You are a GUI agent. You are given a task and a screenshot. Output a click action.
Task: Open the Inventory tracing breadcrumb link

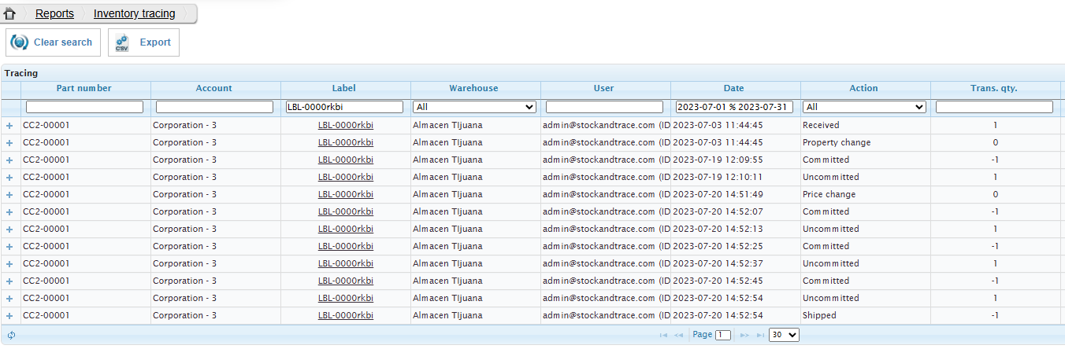135,13
